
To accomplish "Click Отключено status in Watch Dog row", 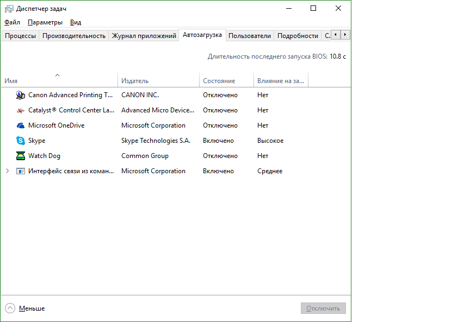I will (x=220, y=156).
